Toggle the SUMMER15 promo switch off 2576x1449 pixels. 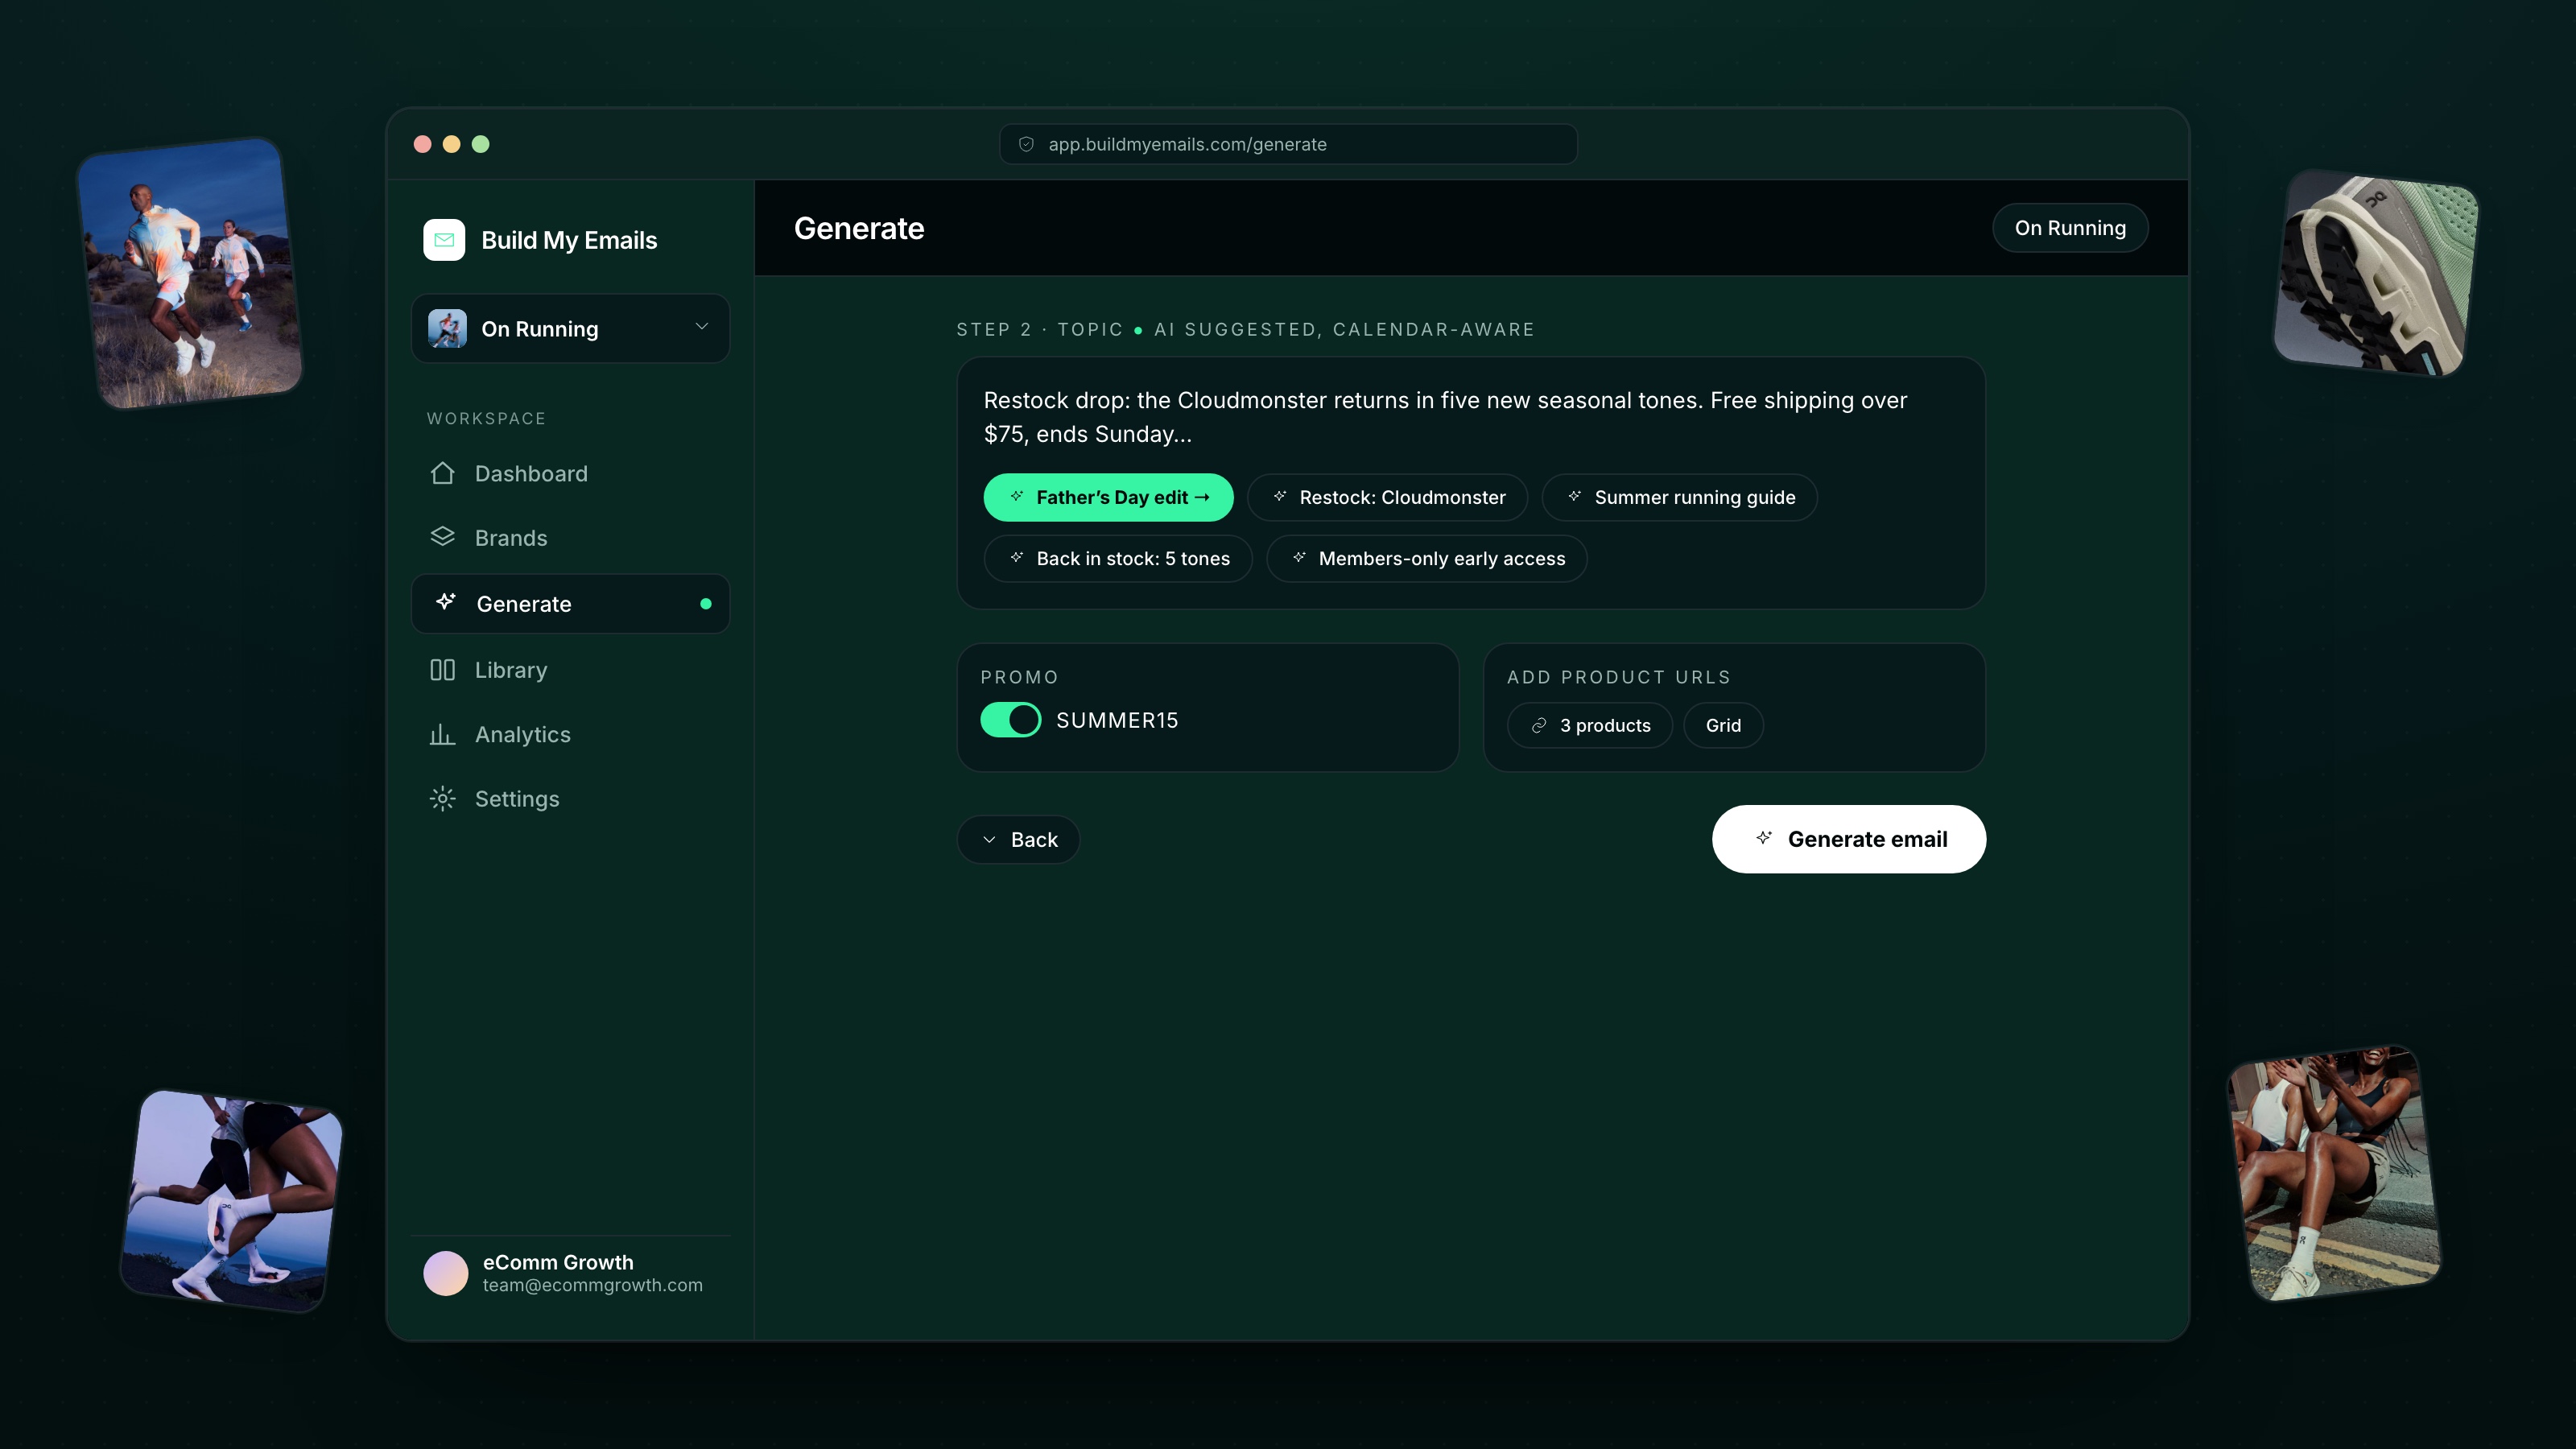point(1010,720)
